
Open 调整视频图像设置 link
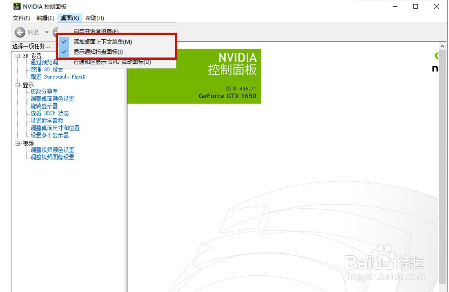click(52, 157)
